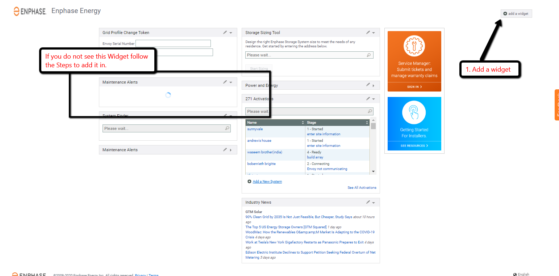Sort activations by the Stage column

[x=367, y=123]
